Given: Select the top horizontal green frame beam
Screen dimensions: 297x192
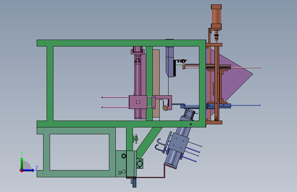Looking at the screenshot, I should (121, 43).
